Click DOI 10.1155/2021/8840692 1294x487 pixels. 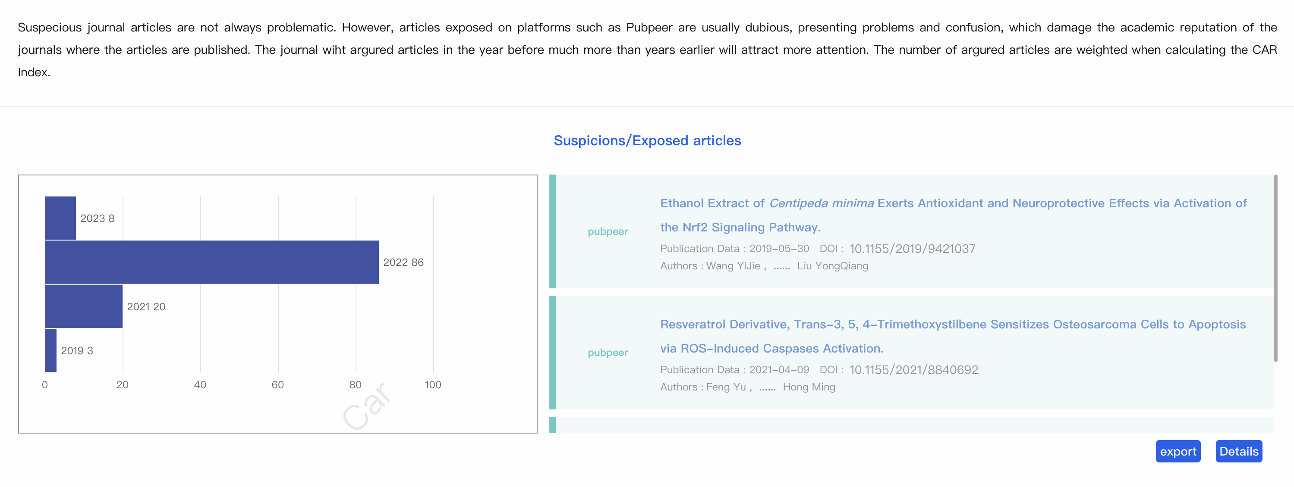pyautogui.click(x=913, y=370)
